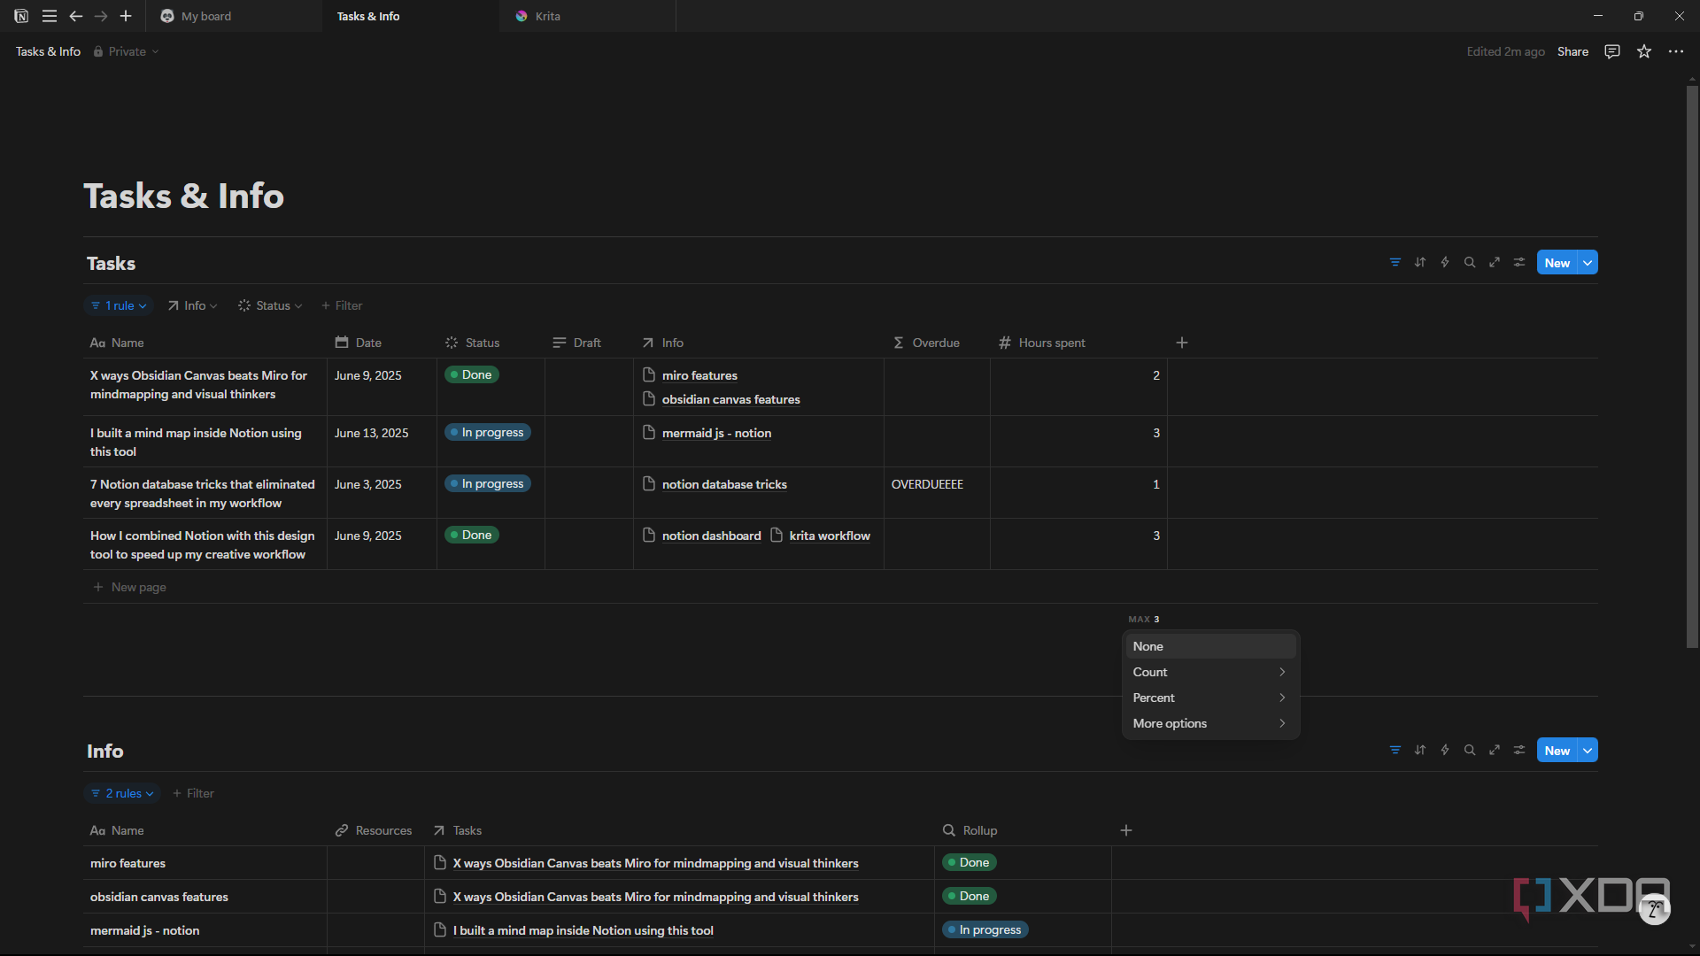Image resolution: width=1700 pixels, height=956 pixels.
Task: Click New button in Info database
Action: coord(1557,751)
